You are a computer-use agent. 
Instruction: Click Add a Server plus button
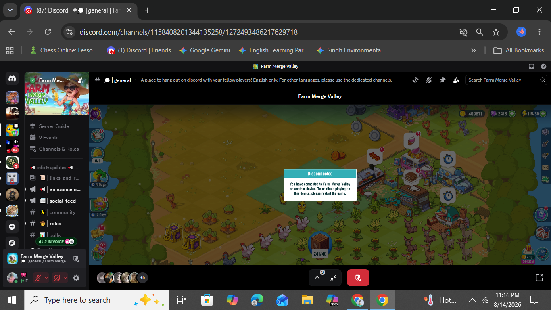(x=12, y=227)
